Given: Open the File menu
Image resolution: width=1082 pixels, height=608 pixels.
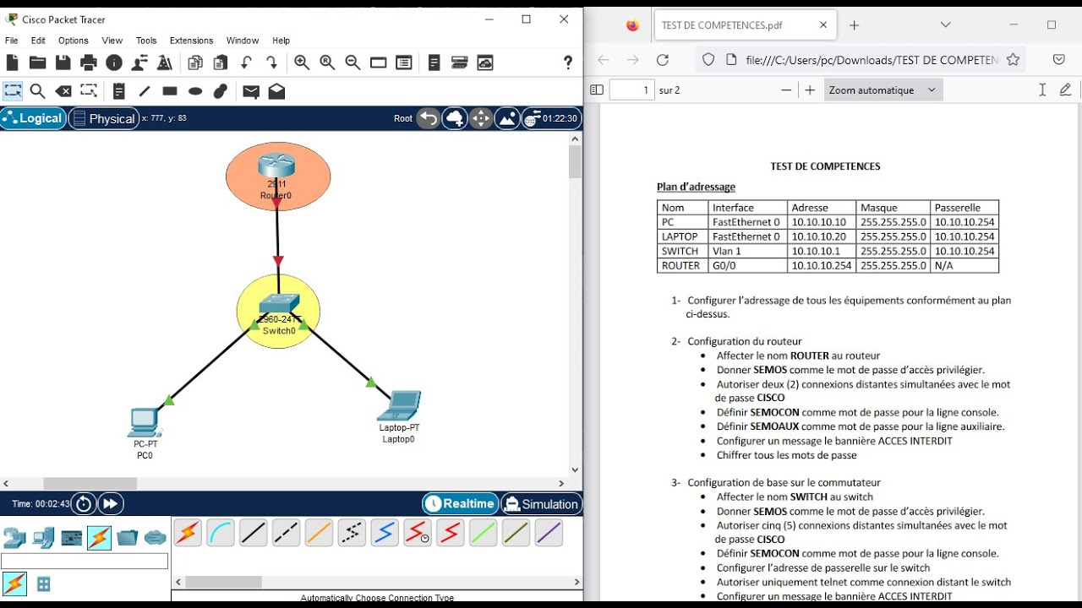Looking at the screenshot, I should pos(12,41).
